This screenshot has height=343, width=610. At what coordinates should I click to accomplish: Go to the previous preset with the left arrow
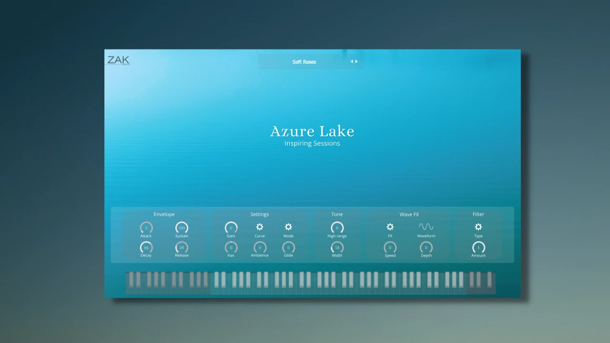click(352, 61)
